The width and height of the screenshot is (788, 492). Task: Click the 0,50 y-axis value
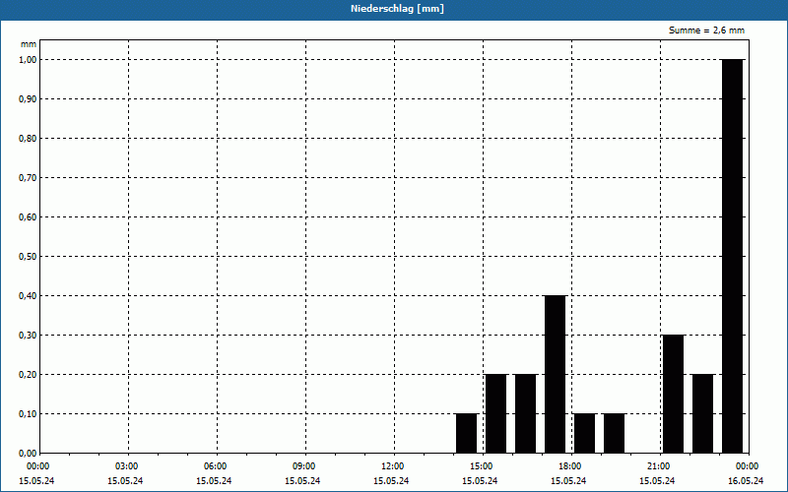[29, 257]
